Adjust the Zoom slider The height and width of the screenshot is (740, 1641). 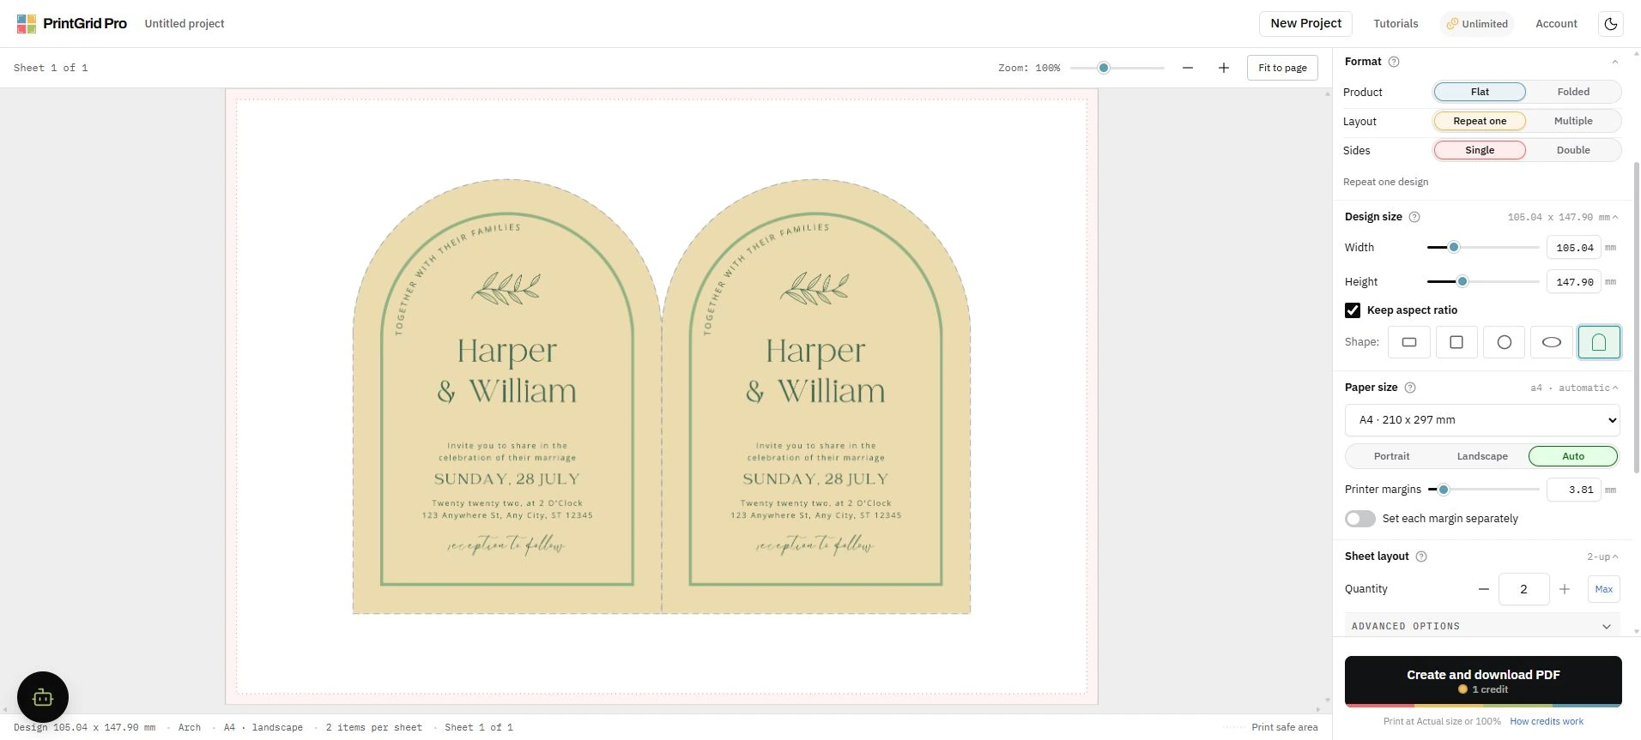1118,68
